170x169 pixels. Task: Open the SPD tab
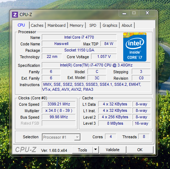pyautogui.click(x=93, y=25)
